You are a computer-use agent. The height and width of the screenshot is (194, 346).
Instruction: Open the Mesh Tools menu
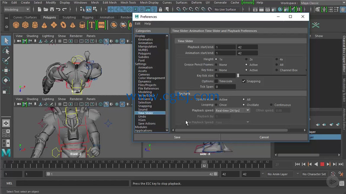(x=128, y=3)
